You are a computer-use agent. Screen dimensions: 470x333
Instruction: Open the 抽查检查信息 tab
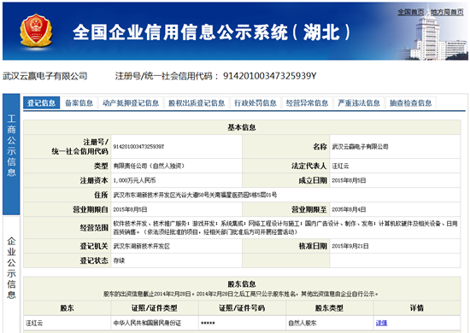411,103
